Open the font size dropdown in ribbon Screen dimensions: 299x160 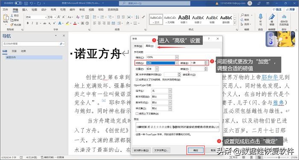pos(55,17)
